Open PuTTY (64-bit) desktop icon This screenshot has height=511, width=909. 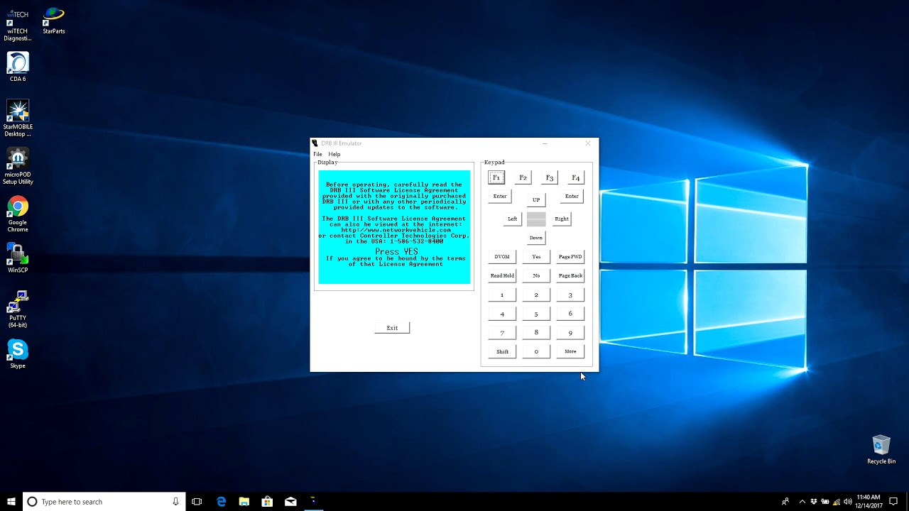point(18,309)
